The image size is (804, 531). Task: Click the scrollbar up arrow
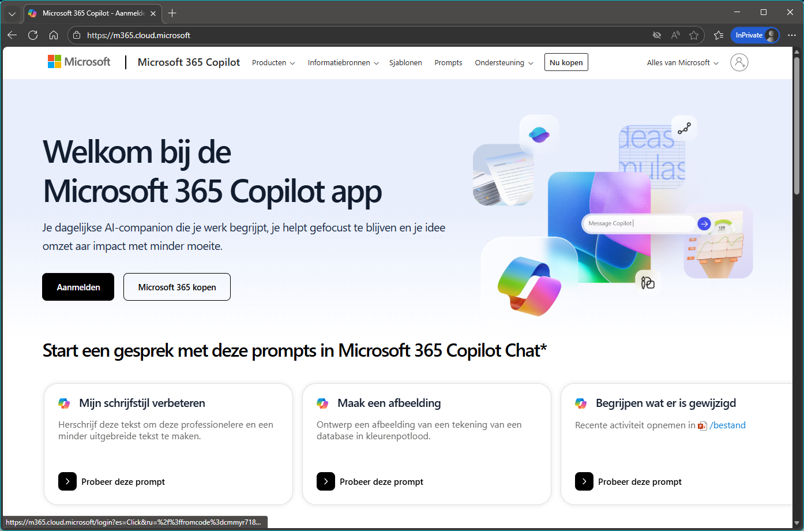coord(797,51)
